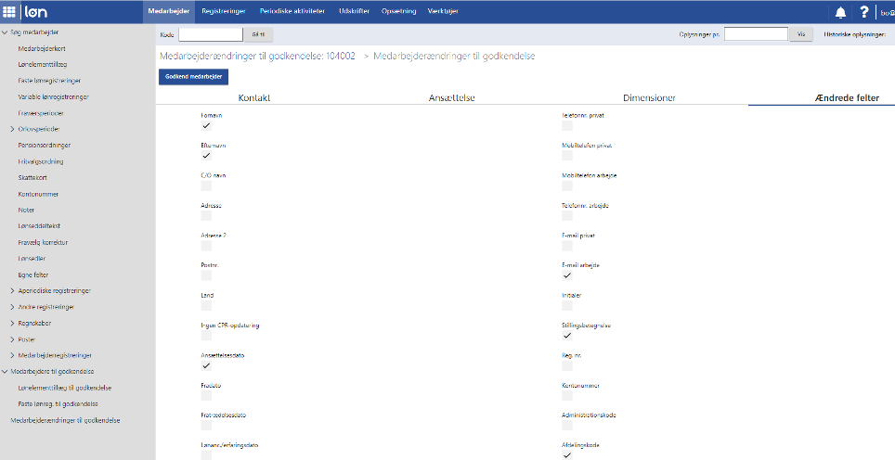Click the Løn logo
Screen dimensions: 895x460
tap(36, 11)
